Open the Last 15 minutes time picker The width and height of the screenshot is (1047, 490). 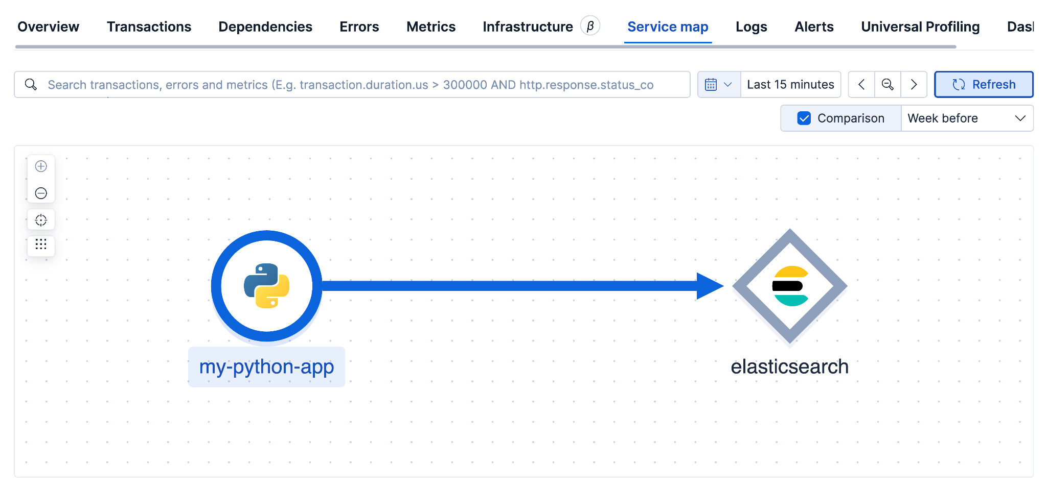(x=790, y=85)
